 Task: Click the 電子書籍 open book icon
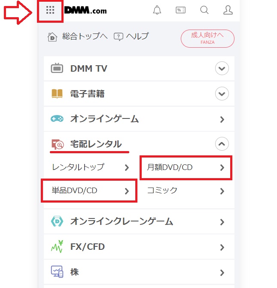coord(57,94)
